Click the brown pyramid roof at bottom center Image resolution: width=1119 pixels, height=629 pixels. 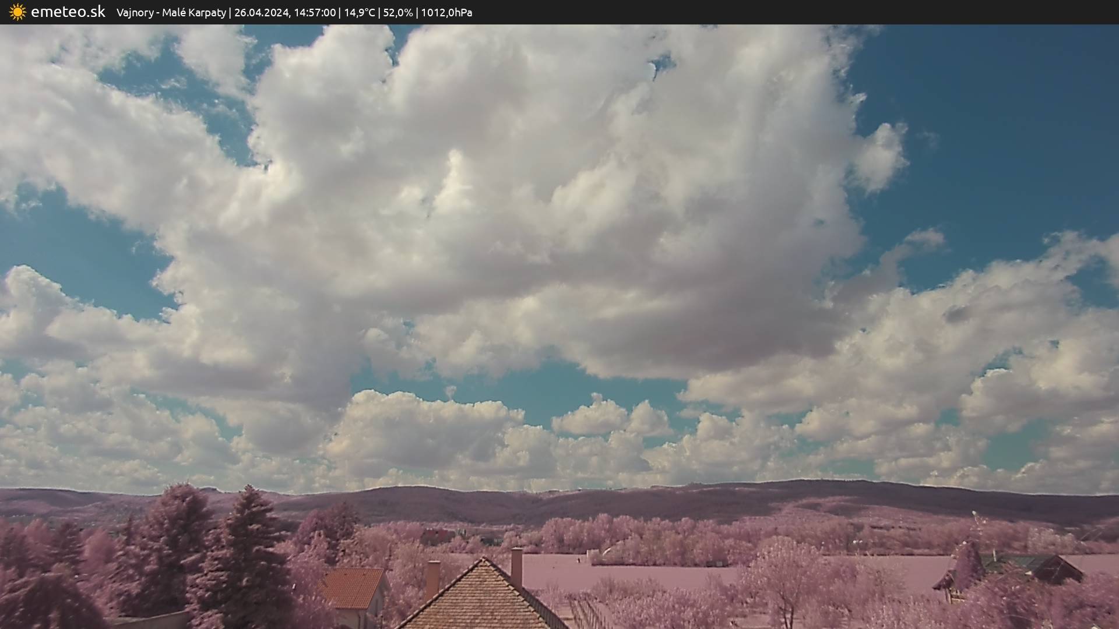(481, 600)
